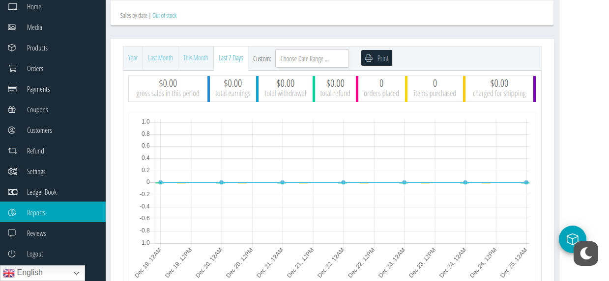This screenshot has height=281, width=609.
Task: Click gross sales in this period legend
Action: [168, 89]
